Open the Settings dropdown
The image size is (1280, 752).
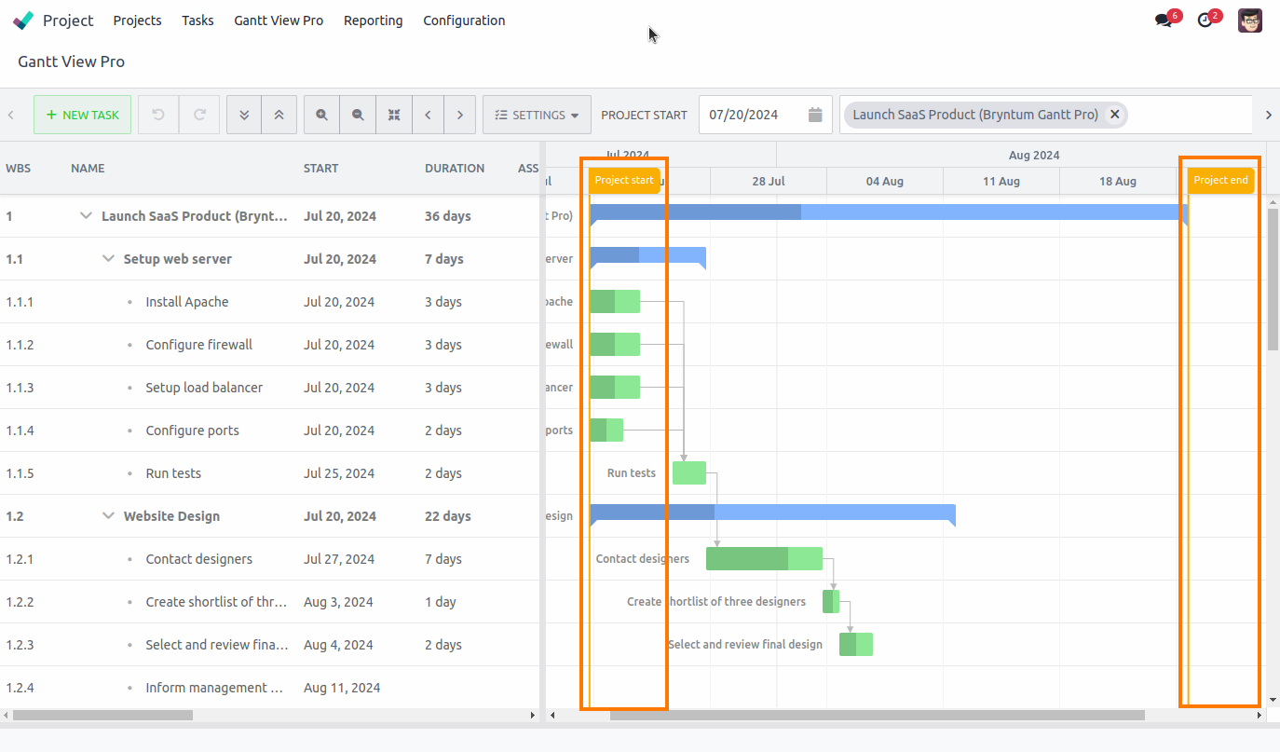[537, 114]
